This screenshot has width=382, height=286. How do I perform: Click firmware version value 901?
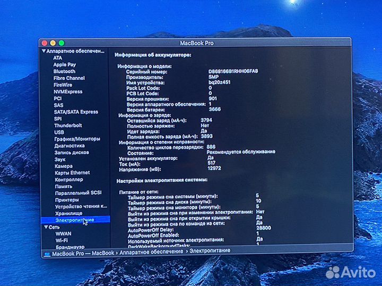[213, 99]
